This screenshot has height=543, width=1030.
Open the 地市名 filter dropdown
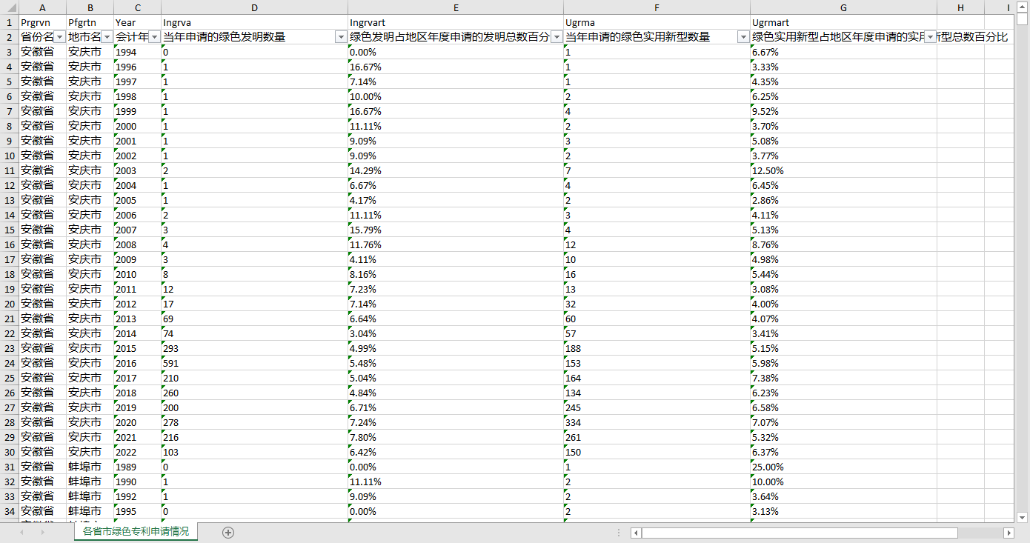pos(107,37)
